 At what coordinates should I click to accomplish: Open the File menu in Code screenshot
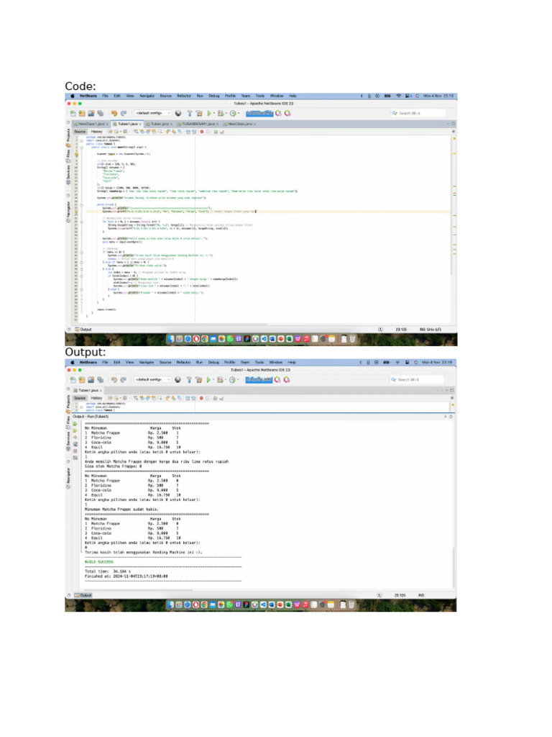point(105,96)
